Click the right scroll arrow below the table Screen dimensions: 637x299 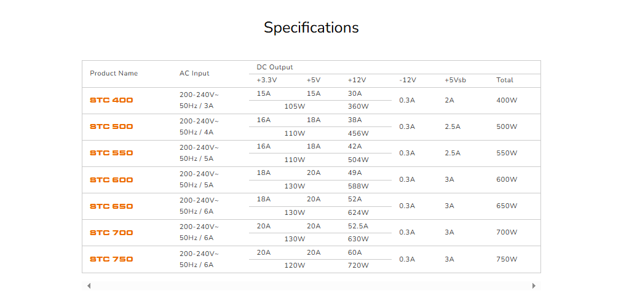tap(534, 285)
